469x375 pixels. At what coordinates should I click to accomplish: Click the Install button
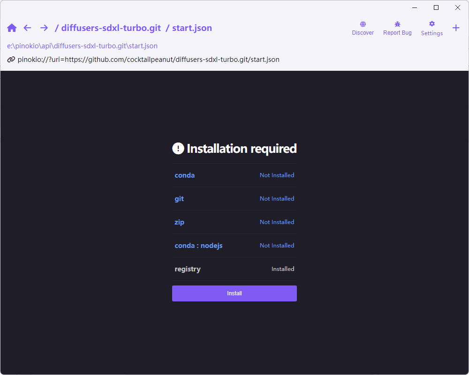(x=234, y=293)
